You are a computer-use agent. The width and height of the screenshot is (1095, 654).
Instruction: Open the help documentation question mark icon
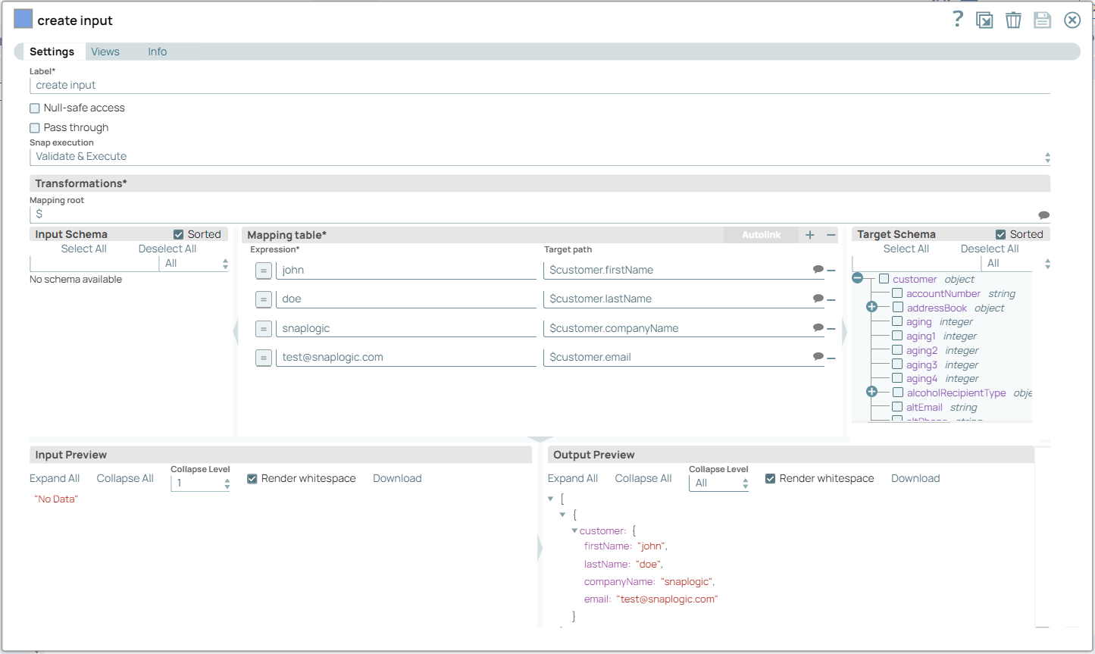957,20
